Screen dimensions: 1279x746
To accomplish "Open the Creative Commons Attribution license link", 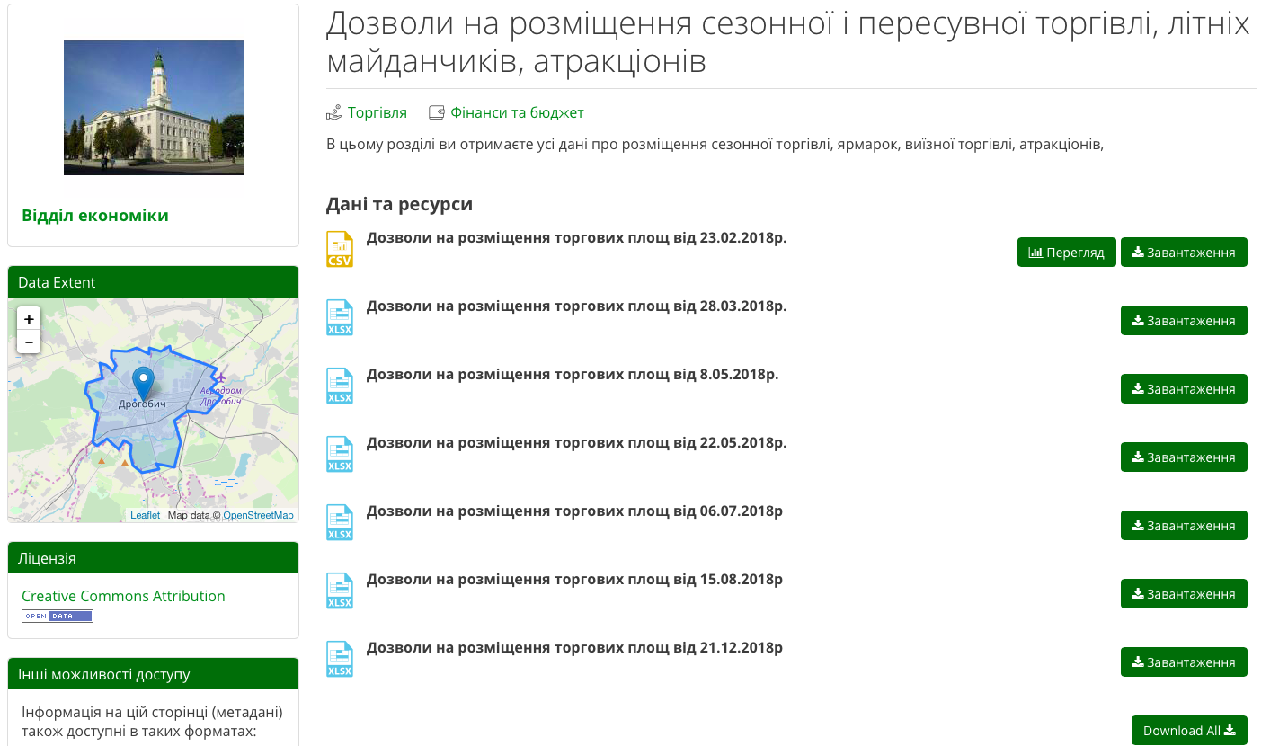I will pos(123,596).
